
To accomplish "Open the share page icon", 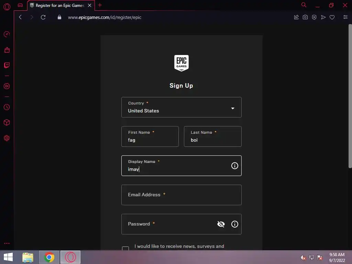I will (296, 17).
